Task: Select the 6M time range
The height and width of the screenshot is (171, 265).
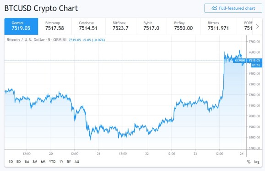Action: 43,162
